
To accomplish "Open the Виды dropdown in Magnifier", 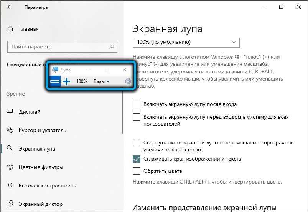I will click(101, 81).
